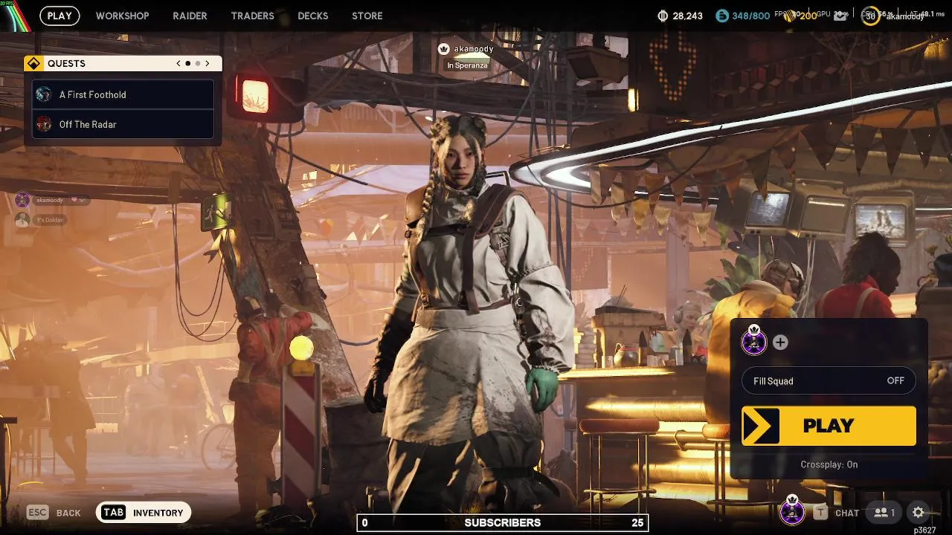Click the Quests diamond icon
The height and width of the screenshot is (535, 952).
tap(33, 64)
